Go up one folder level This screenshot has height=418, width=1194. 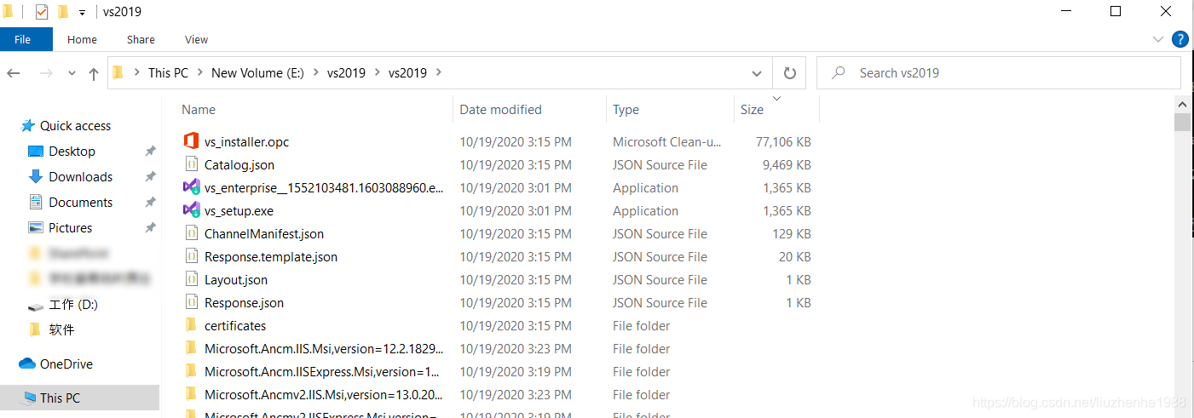[94, 74]
